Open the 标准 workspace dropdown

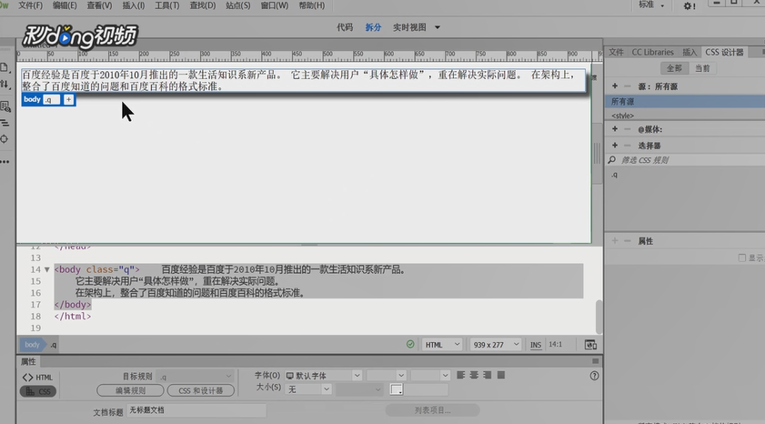click(x=650, y=5)
